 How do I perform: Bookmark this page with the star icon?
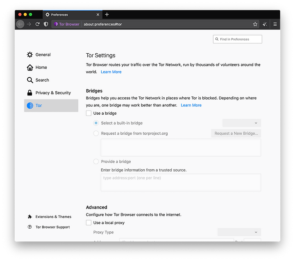[x=255, y=24]
